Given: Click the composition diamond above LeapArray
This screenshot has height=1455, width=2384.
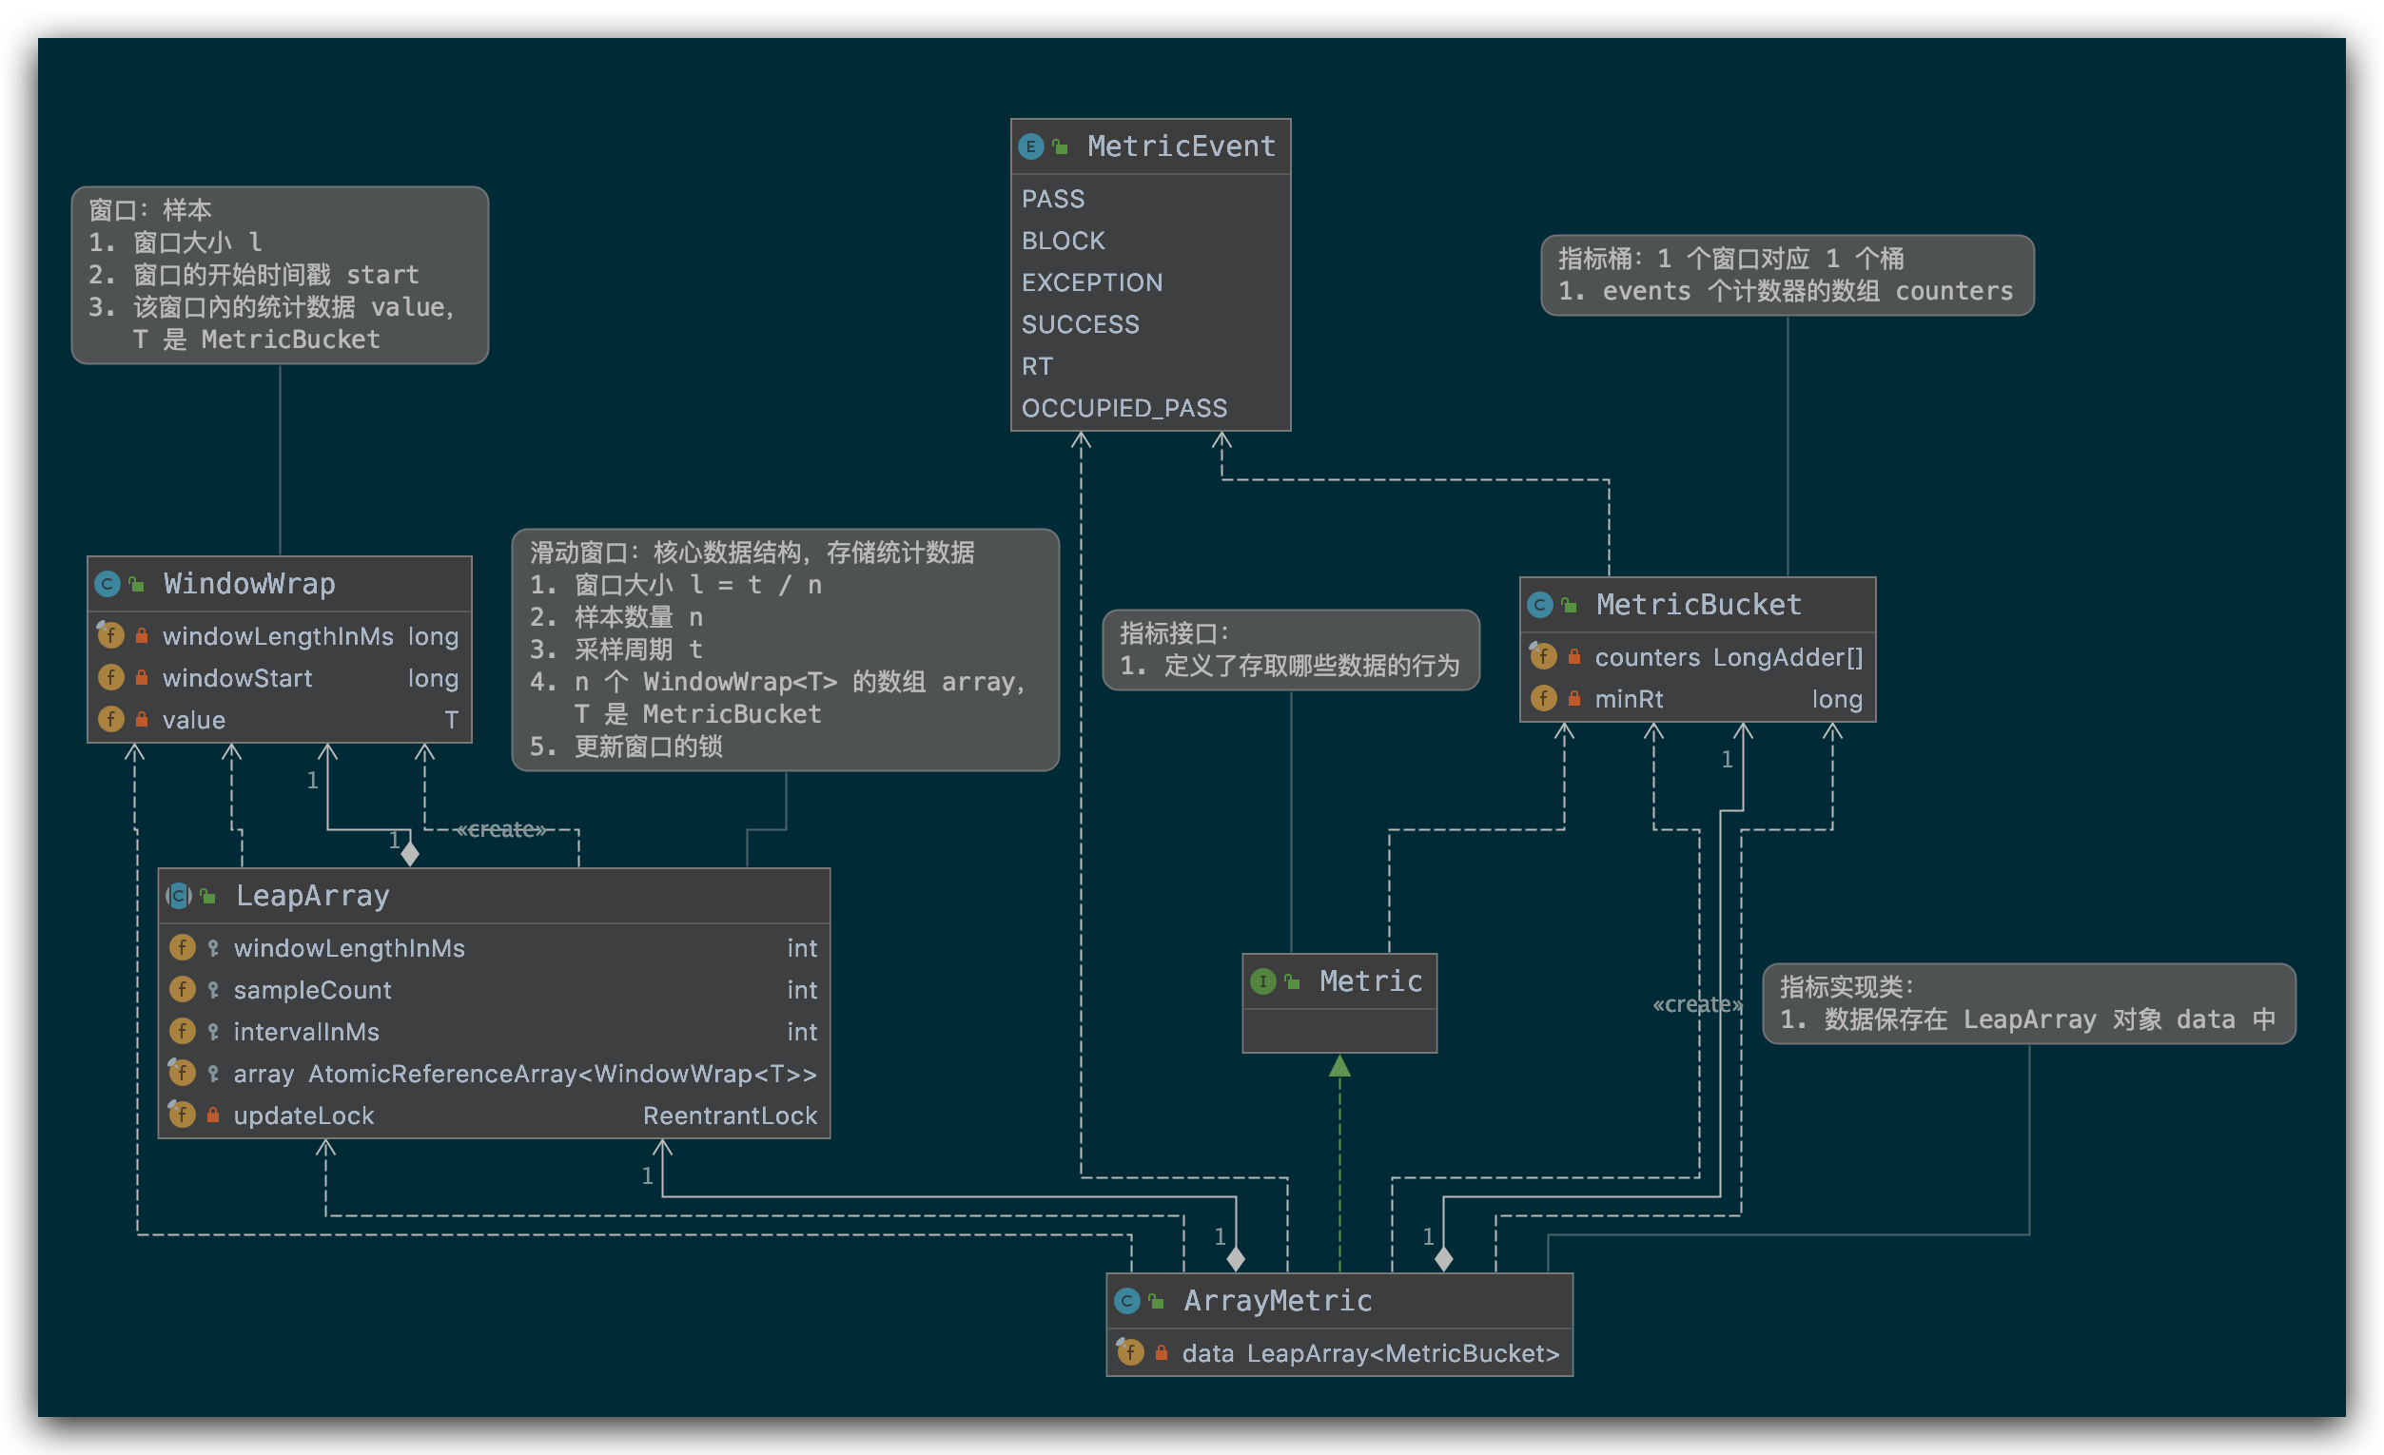Looking at the screenshot, I should point(410,853).
